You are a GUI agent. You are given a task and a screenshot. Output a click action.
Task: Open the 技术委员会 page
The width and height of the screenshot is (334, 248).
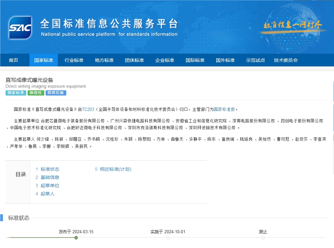(286, 60)
